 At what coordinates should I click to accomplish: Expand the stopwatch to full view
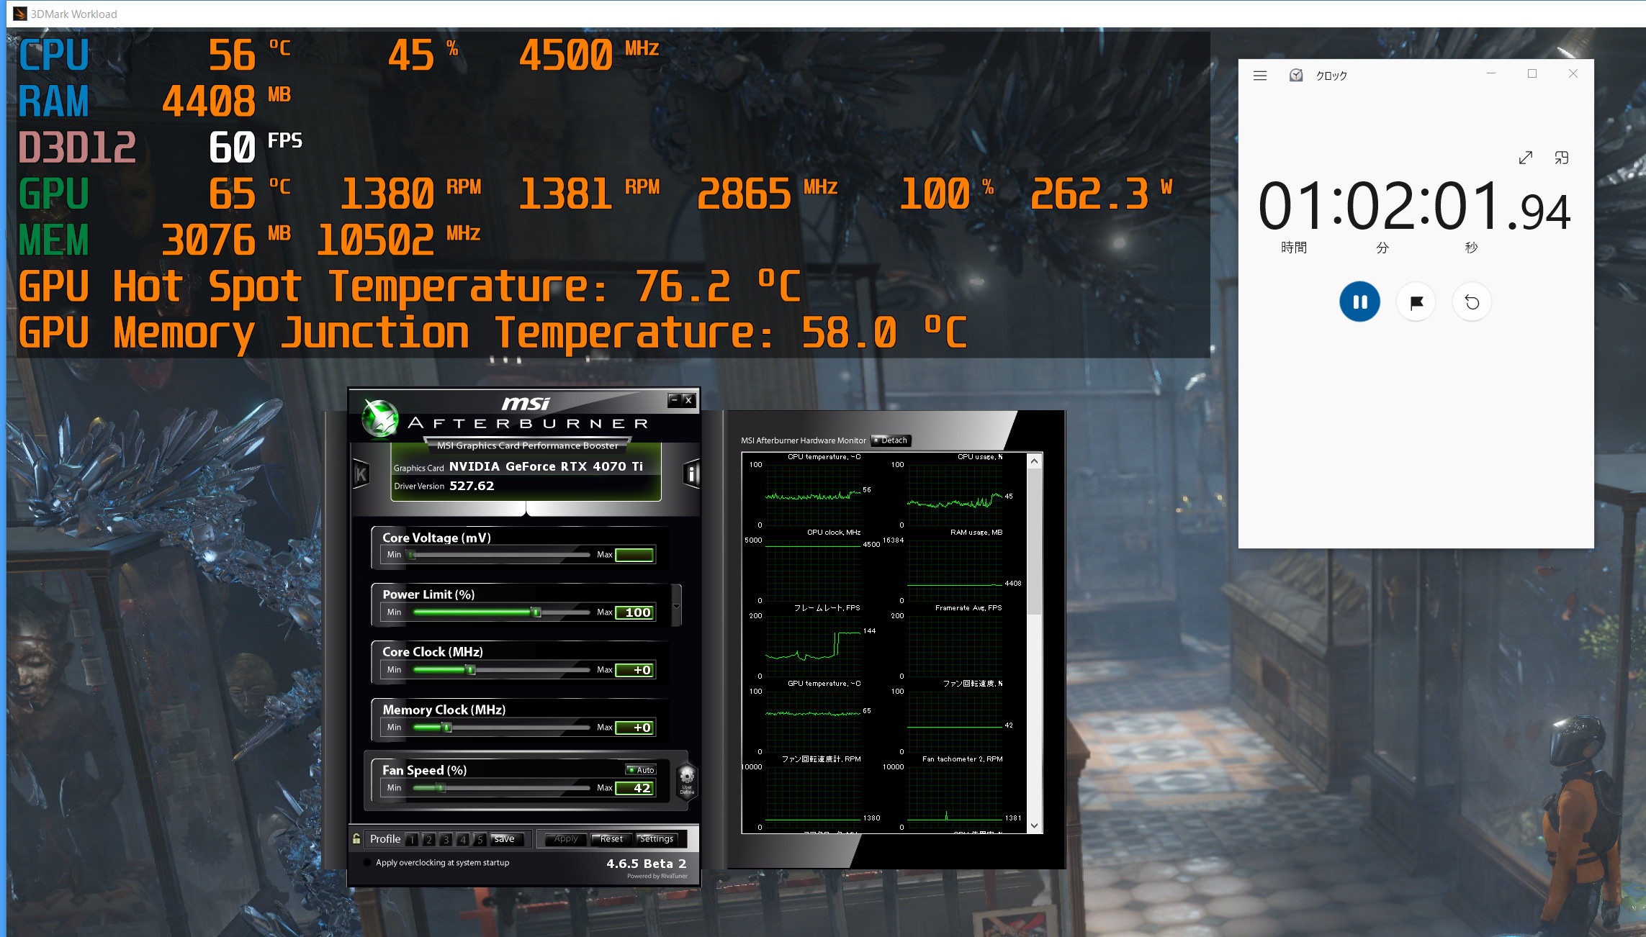[x=1525, y=158]
